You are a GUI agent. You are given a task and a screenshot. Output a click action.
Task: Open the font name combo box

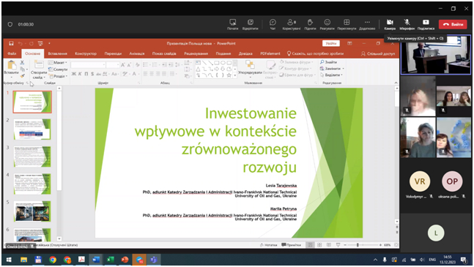(x=88, y=65)
